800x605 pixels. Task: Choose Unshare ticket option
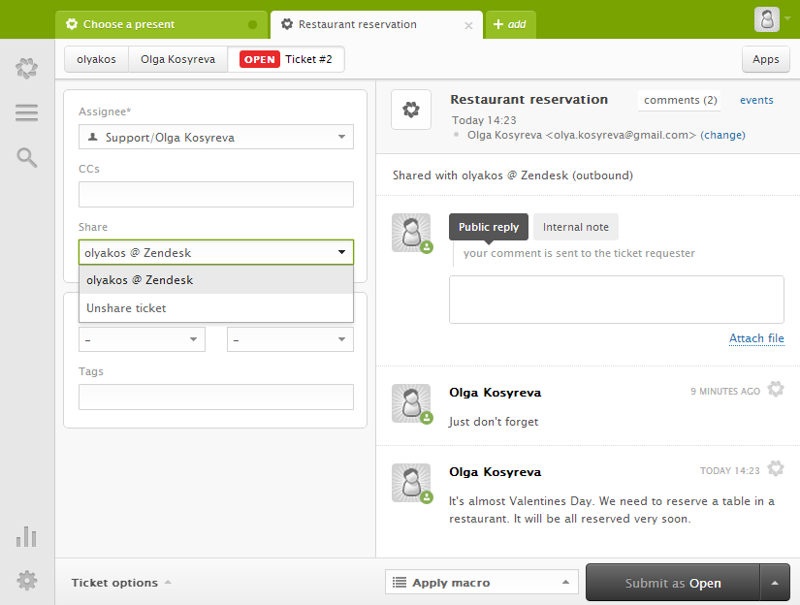(x=216, y=308)
